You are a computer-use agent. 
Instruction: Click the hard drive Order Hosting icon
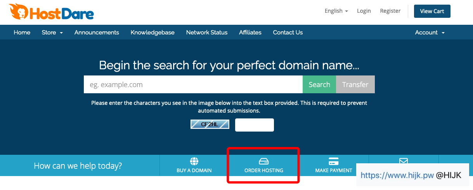263,161
